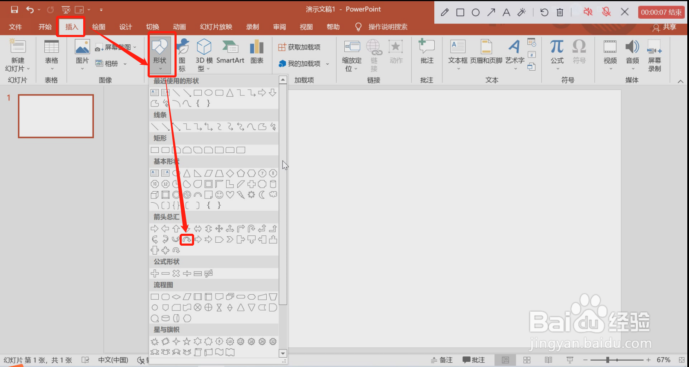This screenshot has height=367, width=689.
Task: Select the arrow tool in recorder toolbar
Action: click(x=491, y=12)
